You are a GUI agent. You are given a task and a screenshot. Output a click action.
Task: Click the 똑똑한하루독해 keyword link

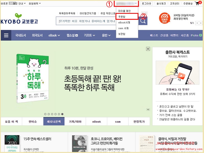(67, 13)
